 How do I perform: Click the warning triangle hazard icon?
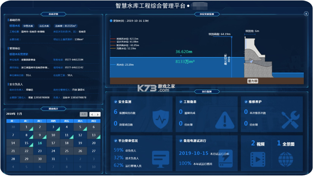(x=225, y=120)
